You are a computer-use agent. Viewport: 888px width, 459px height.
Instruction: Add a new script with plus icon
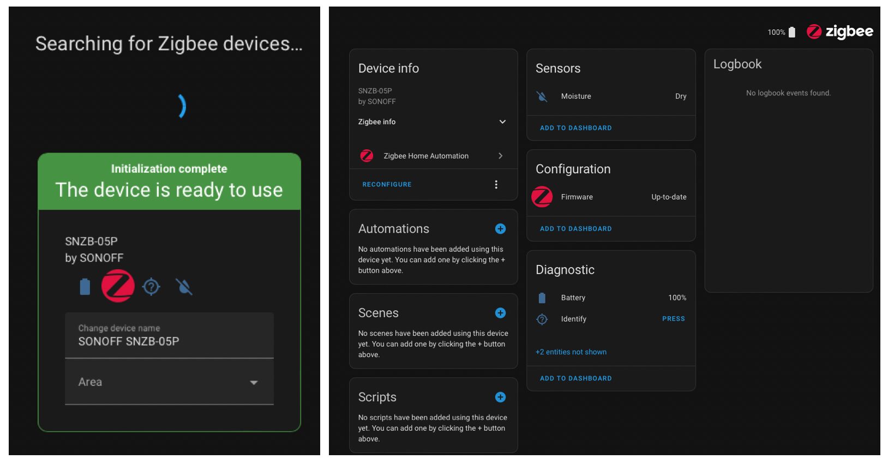[x=500, y=397]
